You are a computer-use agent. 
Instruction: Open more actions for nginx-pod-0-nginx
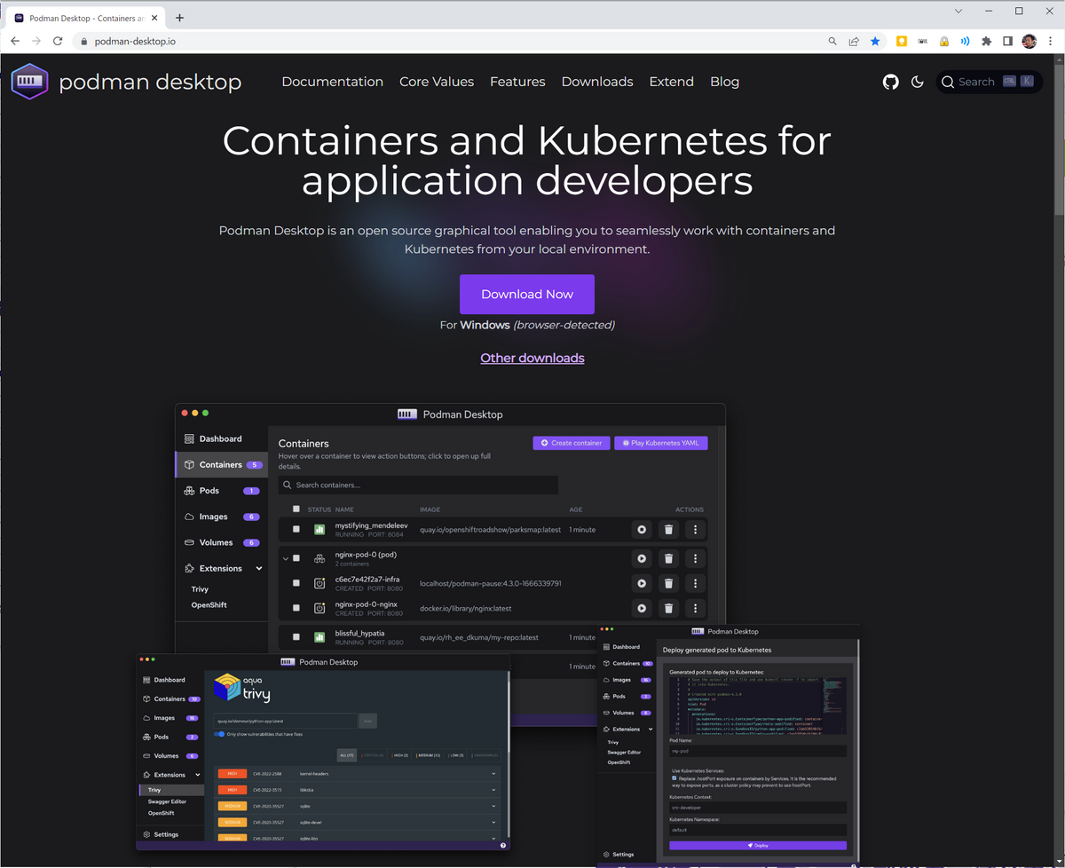pos(696,608)
